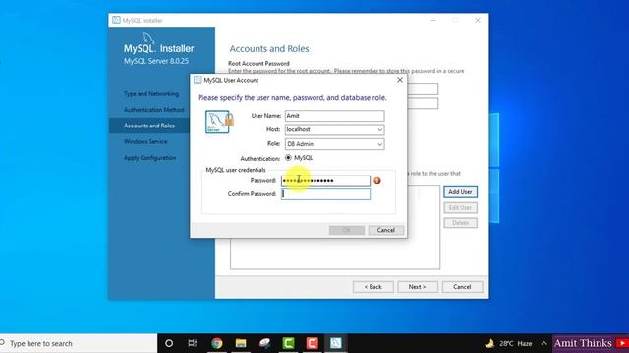Open the Host dropdown showing localhost
629x353 pixels.
(x=334, y=129)
